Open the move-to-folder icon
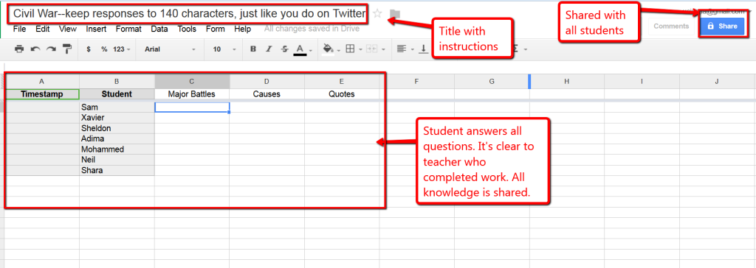 395,13
